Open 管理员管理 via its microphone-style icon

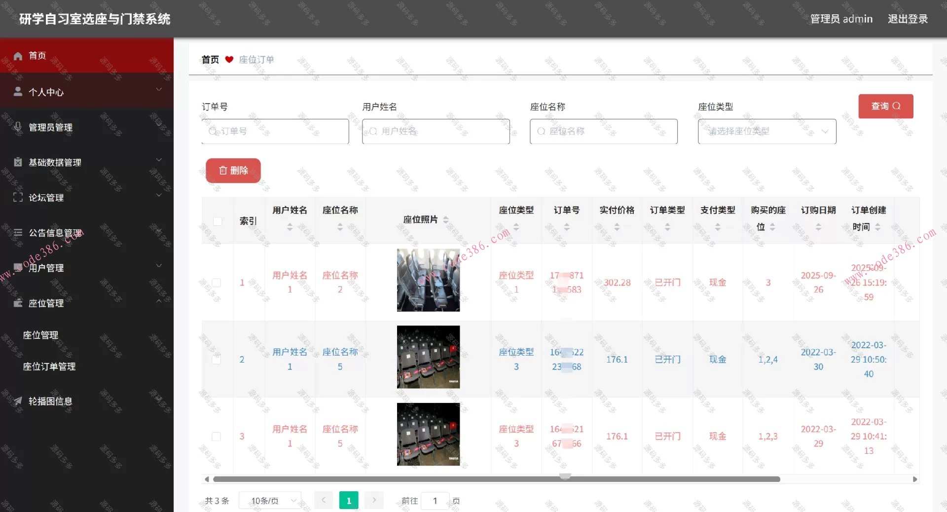(x=18, y=127)
